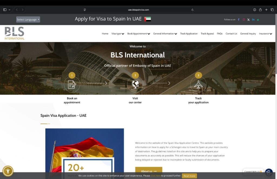Click the Track your application airplane icon
This screenshot has width=277, height=179.
tap(198, 84)
